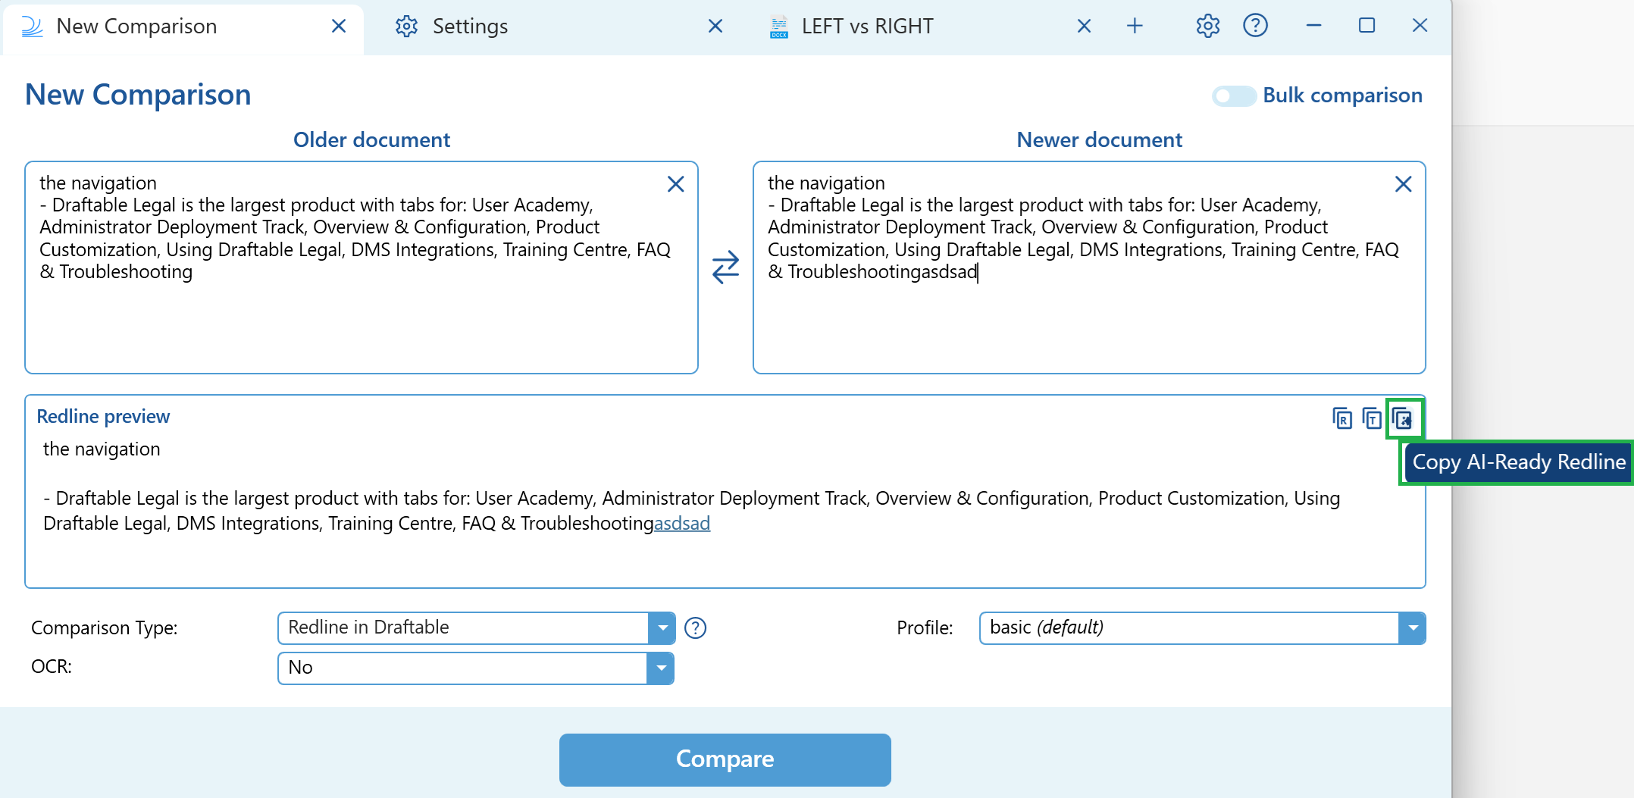This screenshot has width=1634, height=798.
Task: Click the gear icon on Settings tab
Action: (406, 27)
